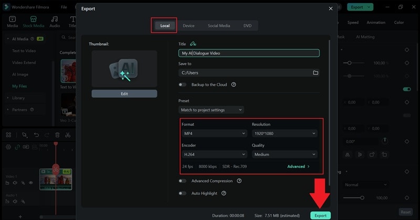
Task: Open the Format dropdown showing MP4
Action: click(x=214, y=134)
